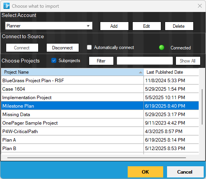Click the vertical scrollbar of project list
The image size is (206, 179).
(202, 107)
